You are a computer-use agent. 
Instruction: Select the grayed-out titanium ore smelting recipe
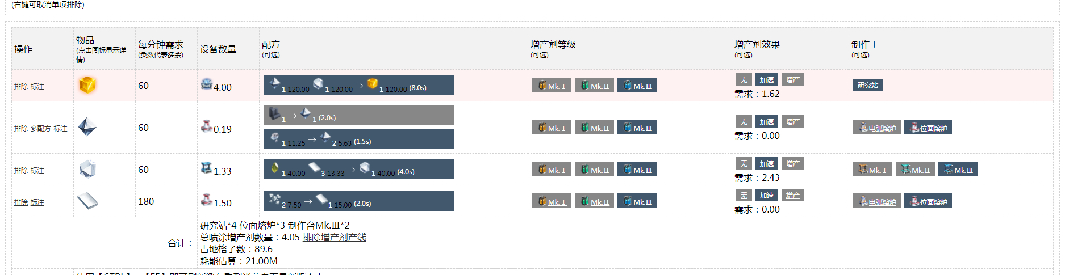pos(359,115)
